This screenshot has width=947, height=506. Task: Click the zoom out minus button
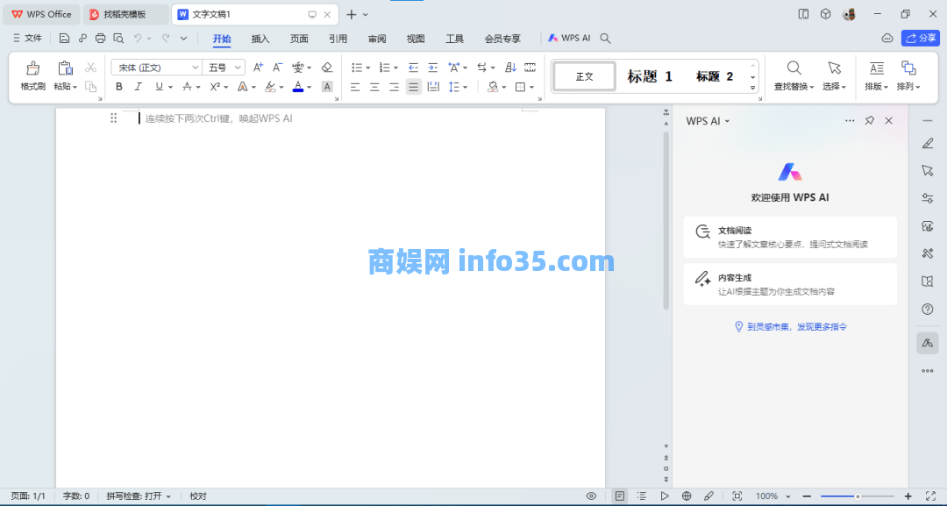tap(807, 495)
